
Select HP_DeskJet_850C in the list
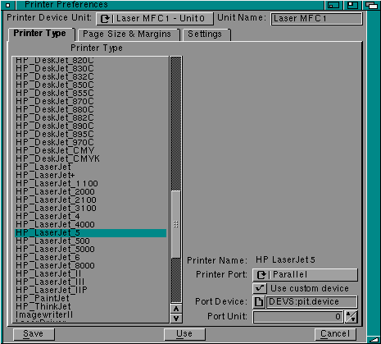coord(90,85)
